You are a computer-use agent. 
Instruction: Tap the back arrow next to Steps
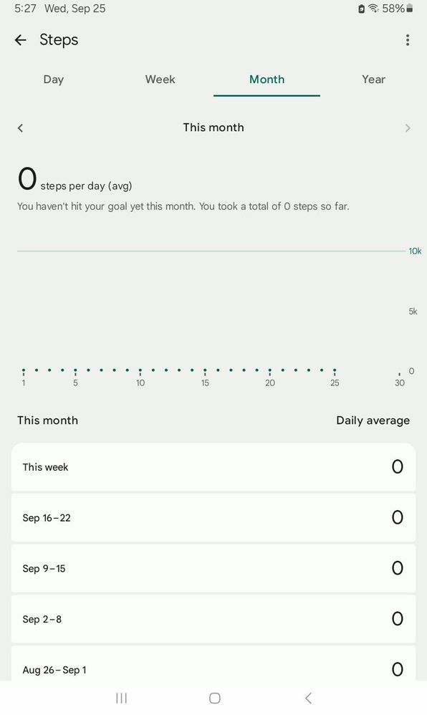click(x=21, y=40)
